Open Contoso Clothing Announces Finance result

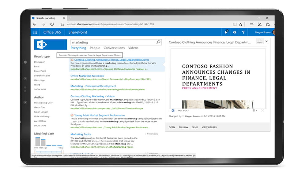(x=112, y=60)
